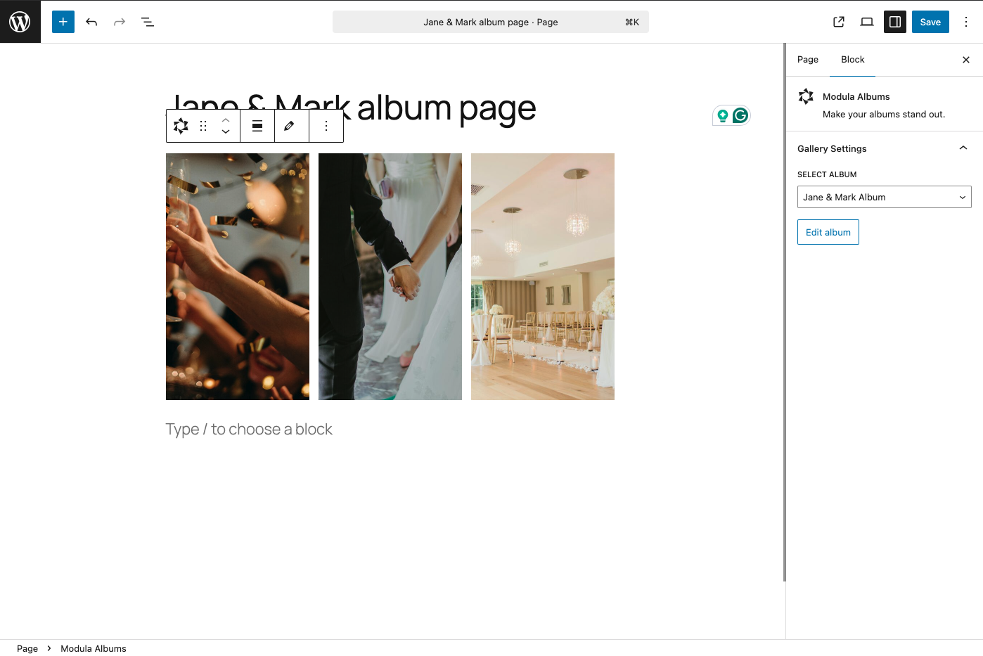The image size is (983, 656).
Task: Click the 'Type / to choose a block' field
Action: [x=249, y=430]
